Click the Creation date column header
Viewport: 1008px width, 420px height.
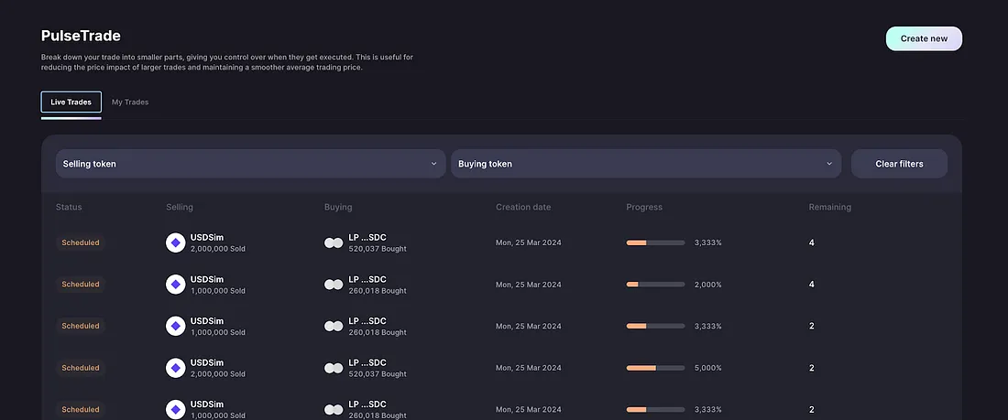(523, 207)
